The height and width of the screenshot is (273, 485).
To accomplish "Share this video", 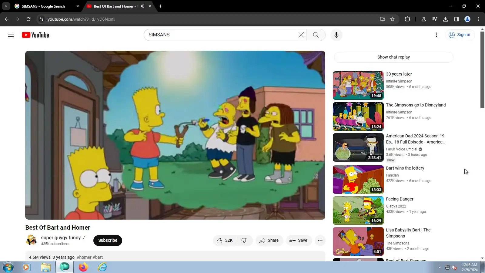I will point(269,241).
